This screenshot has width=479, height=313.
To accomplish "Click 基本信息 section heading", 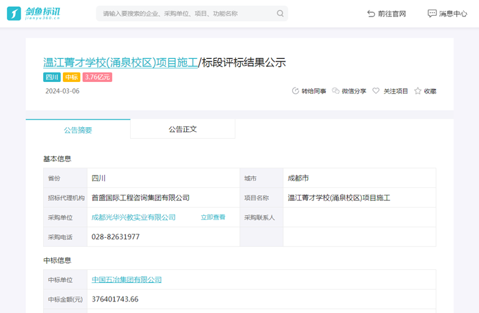I will [57, 159].
